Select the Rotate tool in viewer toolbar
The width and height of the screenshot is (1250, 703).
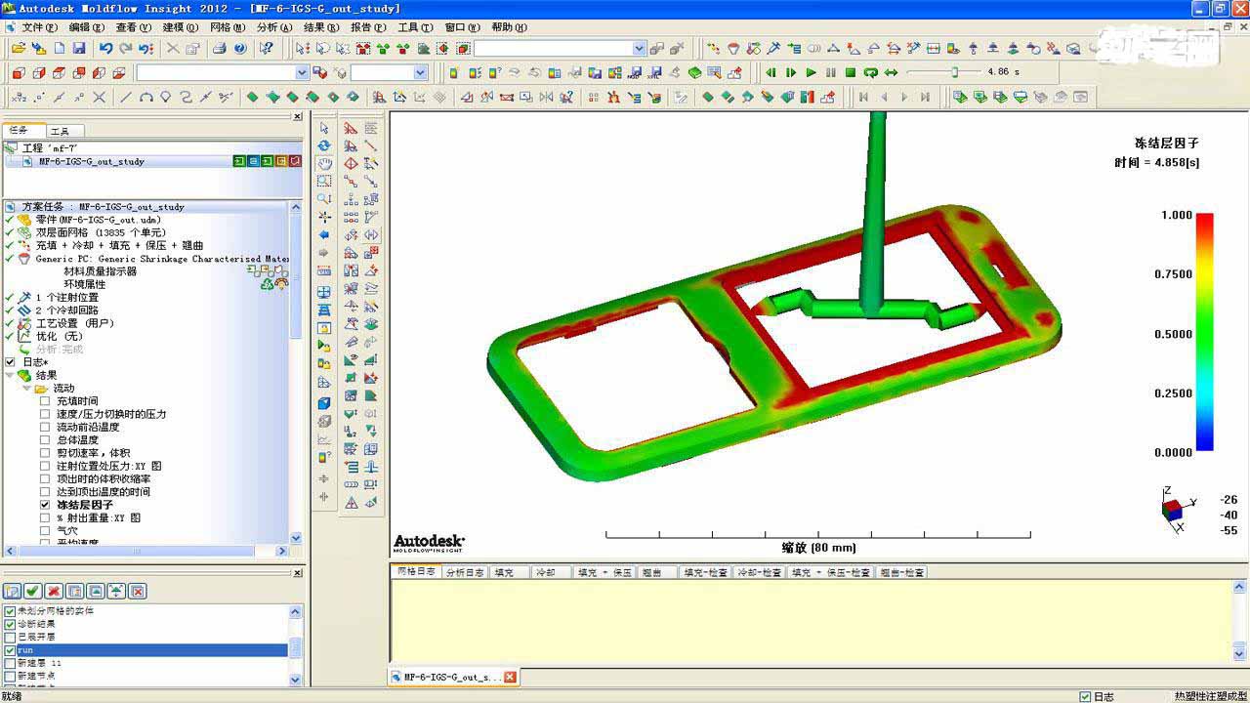point(324,146)
